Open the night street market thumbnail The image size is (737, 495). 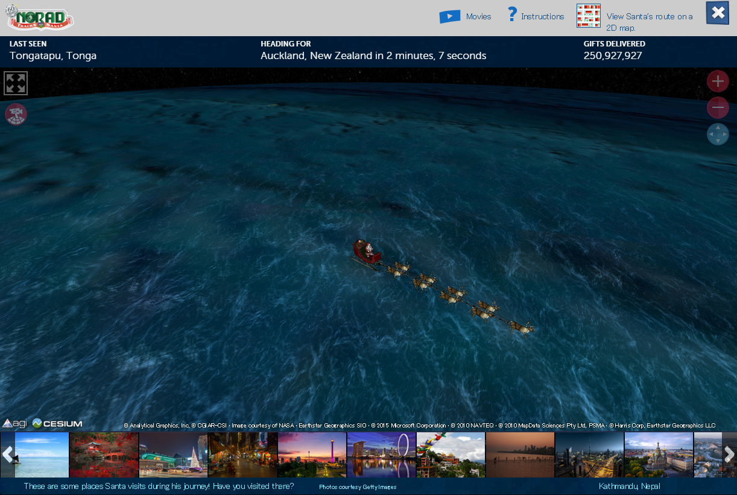[242, 455]
